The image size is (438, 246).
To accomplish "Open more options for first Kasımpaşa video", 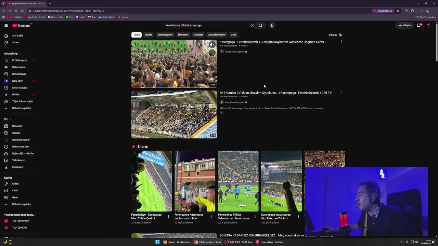I will (342, 42).
